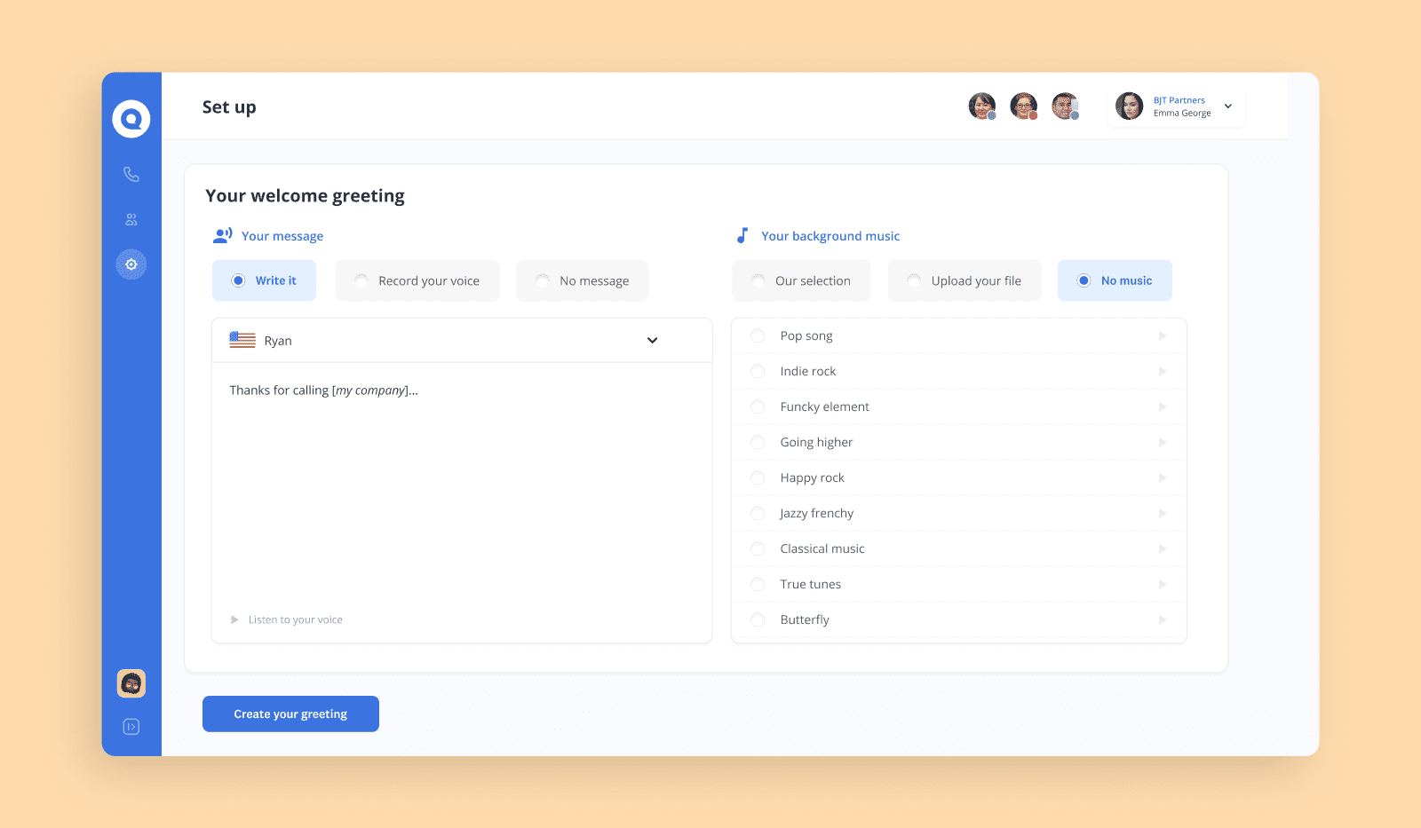This screenshot has height=828, width=1421.
Task: Click the app logo at sidebar top
Action: point(131,119)
